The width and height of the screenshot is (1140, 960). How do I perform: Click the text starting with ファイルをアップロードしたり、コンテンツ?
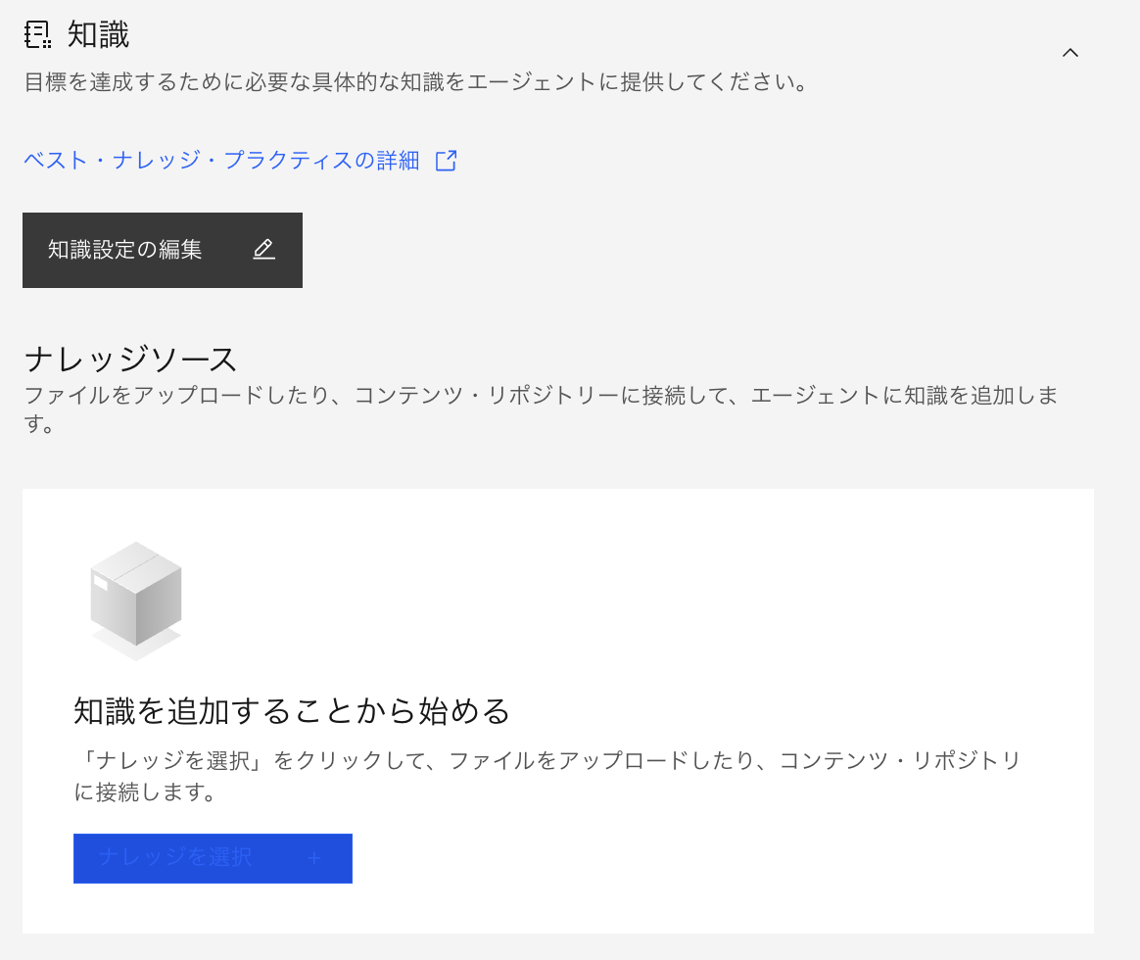[x=541, y=396]
